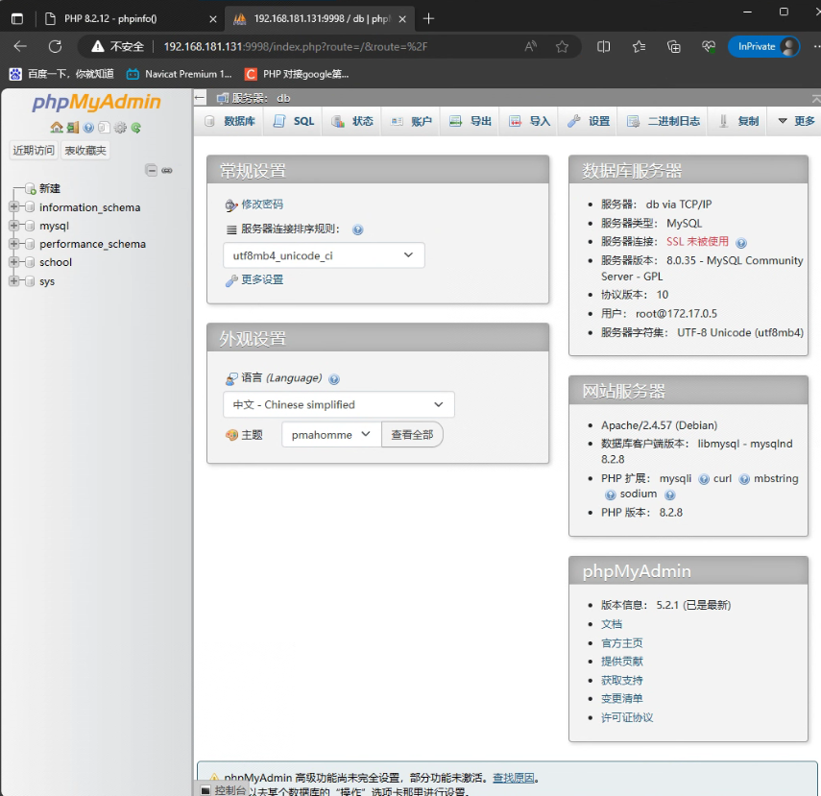Screen dimensions: 821x796
Task: Expand the information_schema database node
Action: tap(14, 206)
